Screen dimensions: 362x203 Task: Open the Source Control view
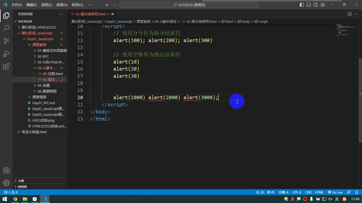pyautogui.click(x=6, y=41)
